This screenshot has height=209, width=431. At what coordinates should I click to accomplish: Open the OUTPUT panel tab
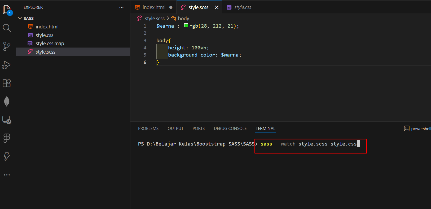(x=175, y=129)
